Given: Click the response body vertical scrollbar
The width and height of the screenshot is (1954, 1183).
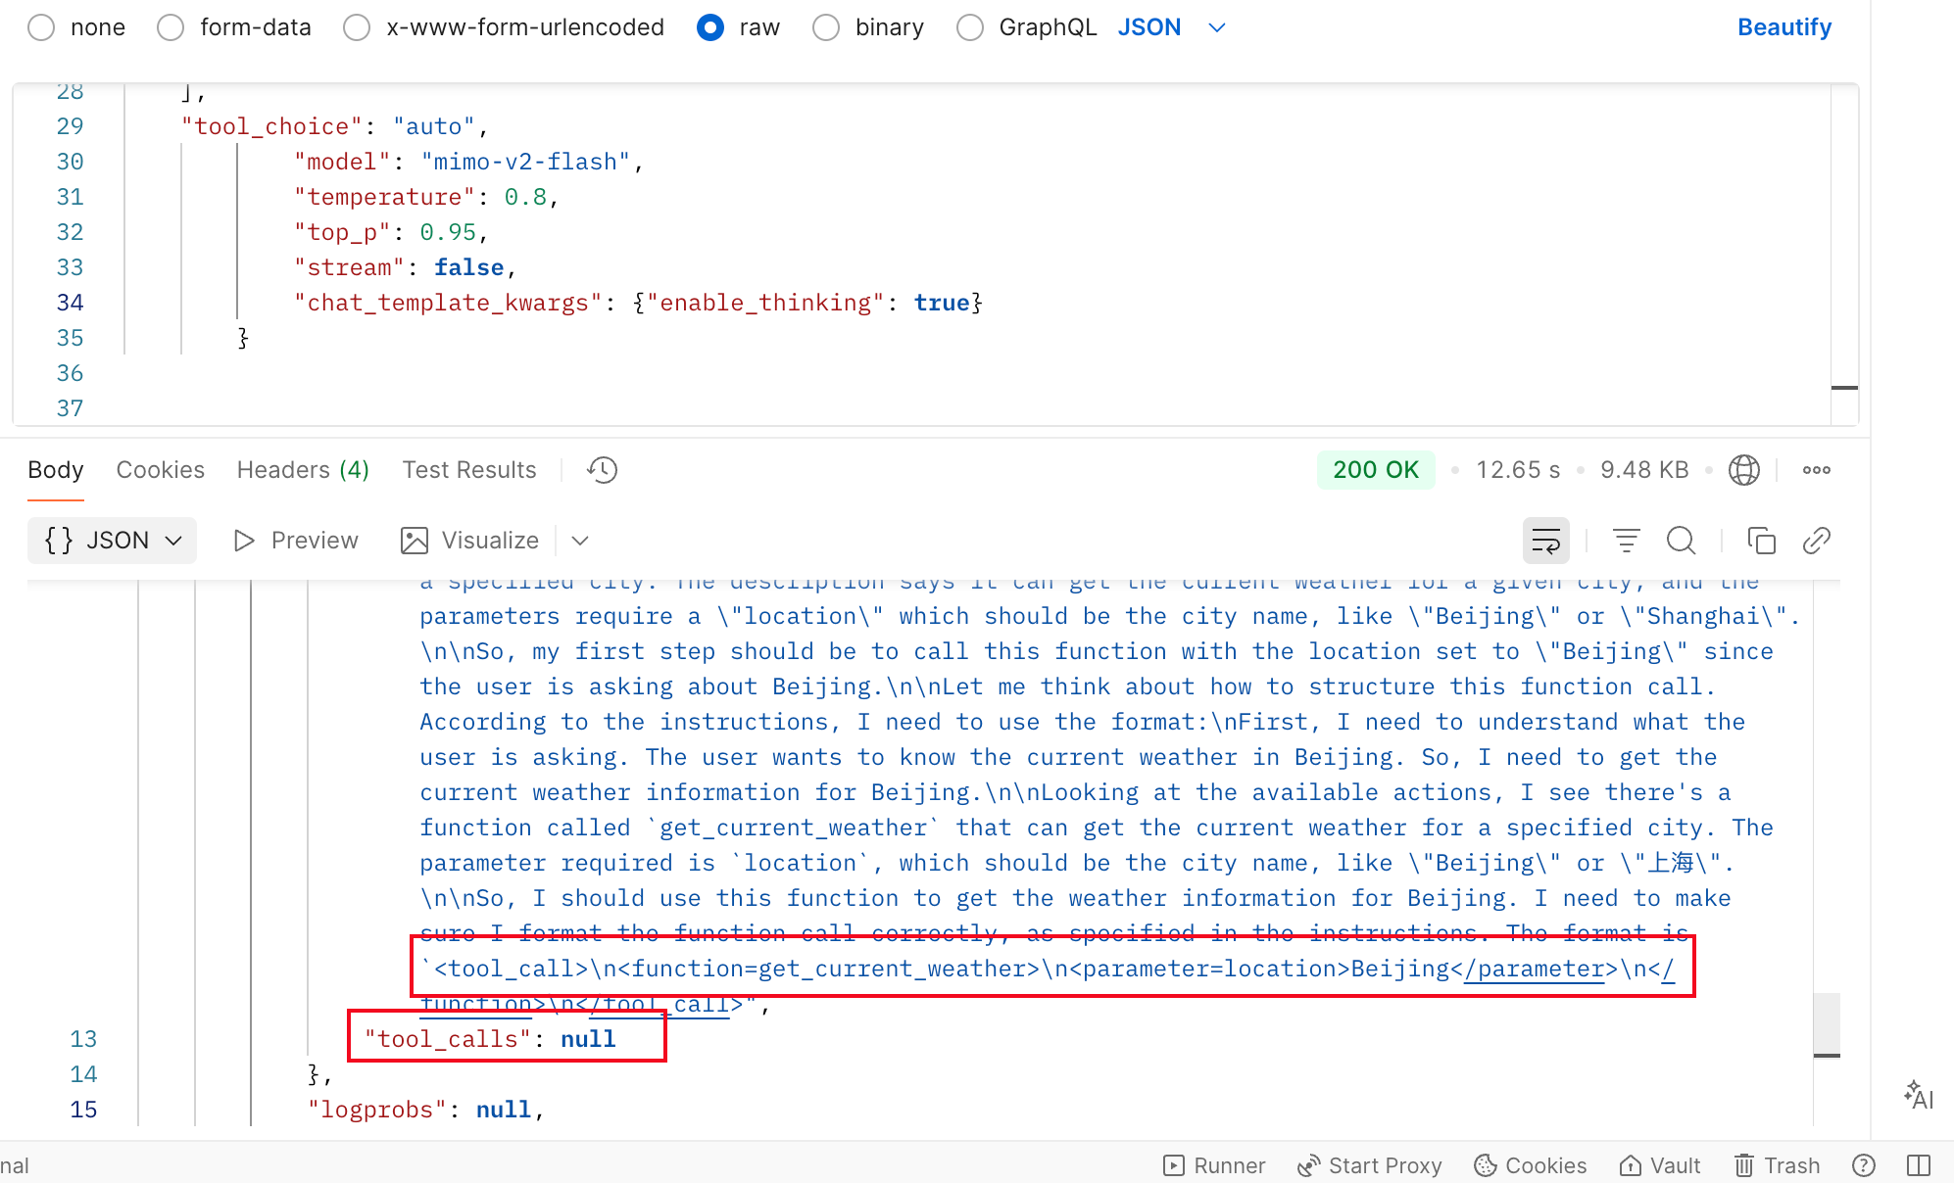Looking at the screenshot, I should (1826, 1023).
